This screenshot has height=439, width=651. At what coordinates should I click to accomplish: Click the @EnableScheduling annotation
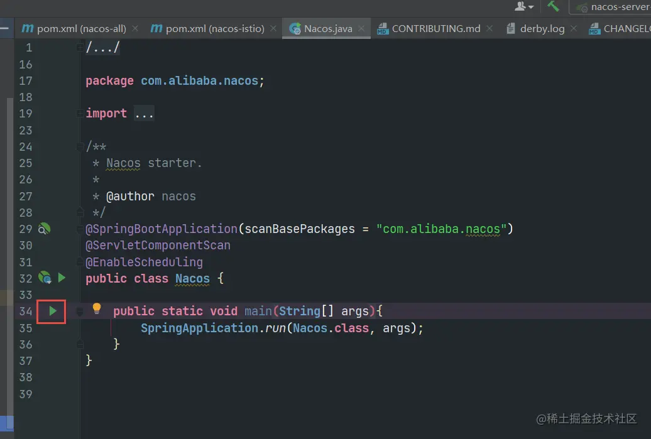coord(144,263)
